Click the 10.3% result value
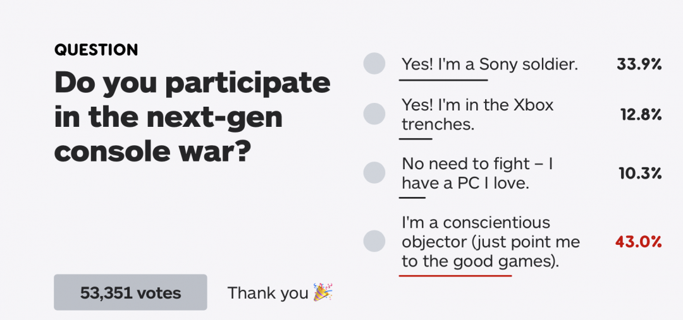This screenshot has height=320, width=683. point(640,173)
